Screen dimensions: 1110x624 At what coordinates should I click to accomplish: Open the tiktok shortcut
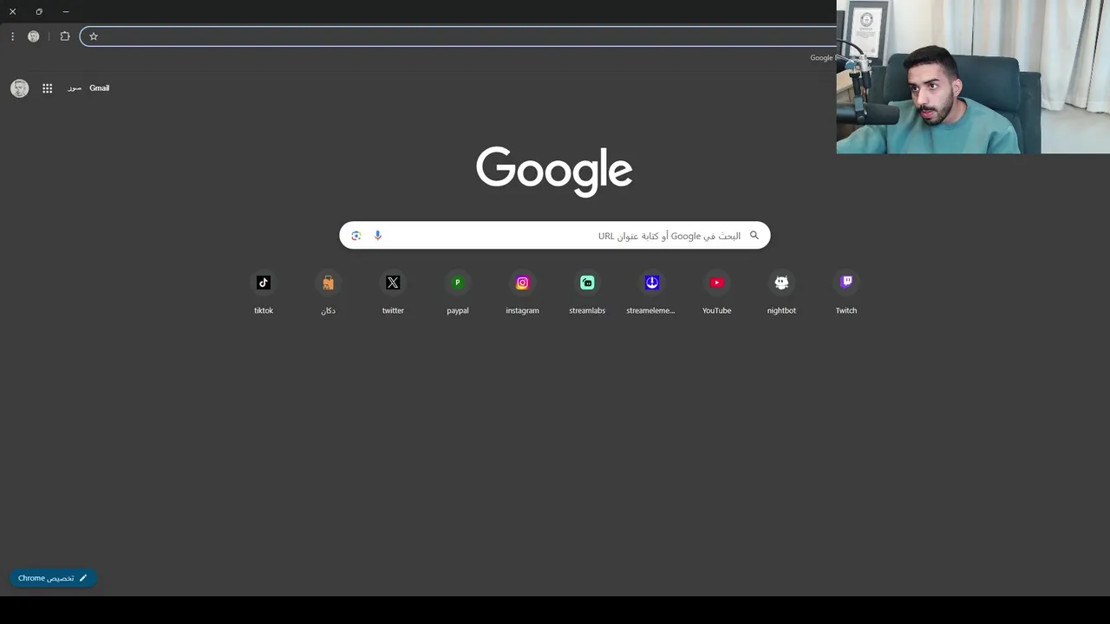(x=264, y=293)
